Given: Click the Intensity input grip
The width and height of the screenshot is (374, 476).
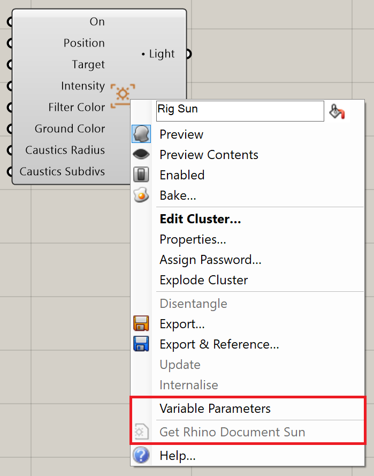Looking at the screenshot, I should [10, 86].
